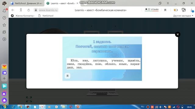Image resolution: width=195 pixels, height=109 pixels.
Task: Open the purple Disk app under Mail
Action: pyautogui.click(x=4, y=73)
